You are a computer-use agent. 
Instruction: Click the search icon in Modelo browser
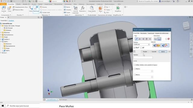[39, 17]
